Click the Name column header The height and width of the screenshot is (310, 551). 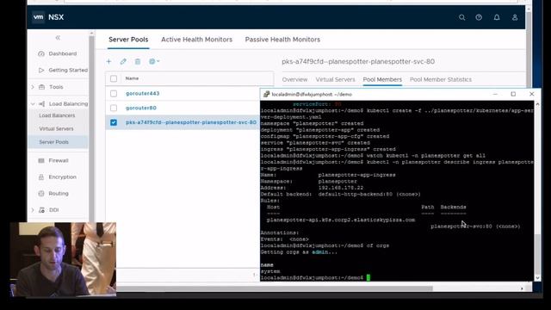click(132, 78)
